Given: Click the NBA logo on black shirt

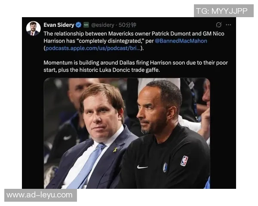Looking at the screenshot, I should 184,161.
